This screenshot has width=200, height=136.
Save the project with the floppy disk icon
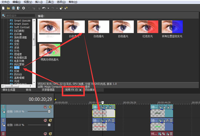(13, 8)
